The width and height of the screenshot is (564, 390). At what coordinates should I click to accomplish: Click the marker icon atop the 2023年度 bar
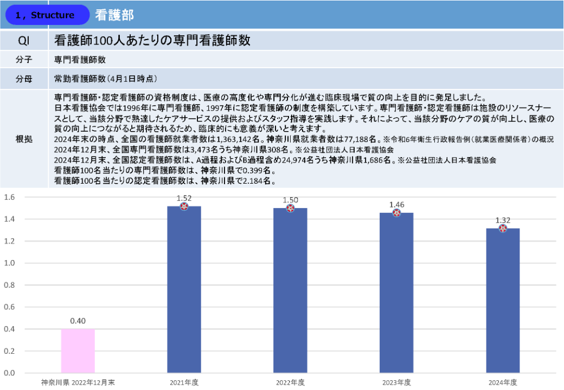tap(396, 213)
